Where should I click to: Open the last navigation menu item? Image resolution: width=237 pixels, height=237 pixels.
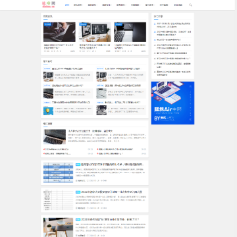pos(178,5)
